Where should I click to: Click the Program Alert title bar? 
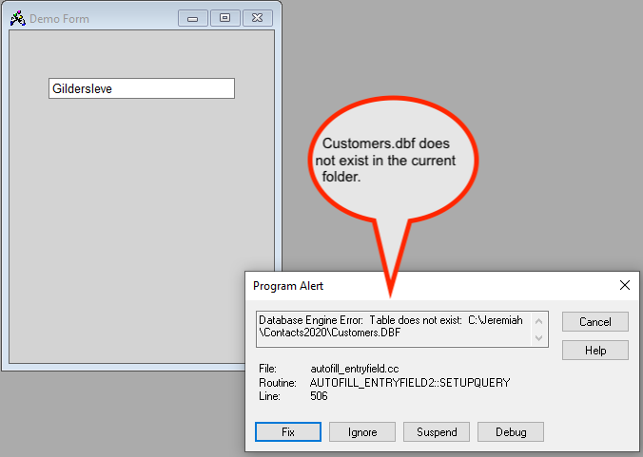[428, 285]
